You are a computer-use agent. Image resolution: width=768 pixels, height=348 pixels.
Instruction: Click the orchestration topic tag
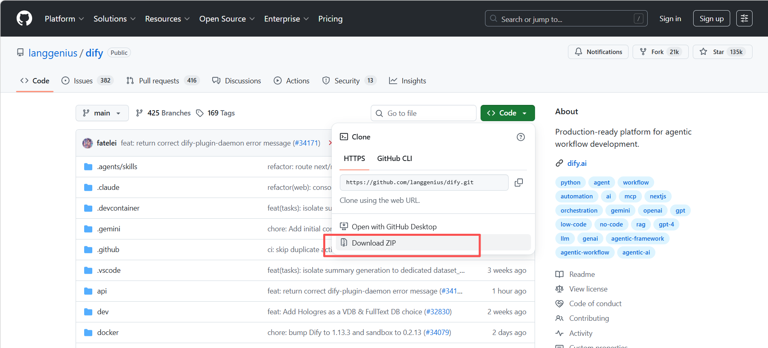coord(579,211)
